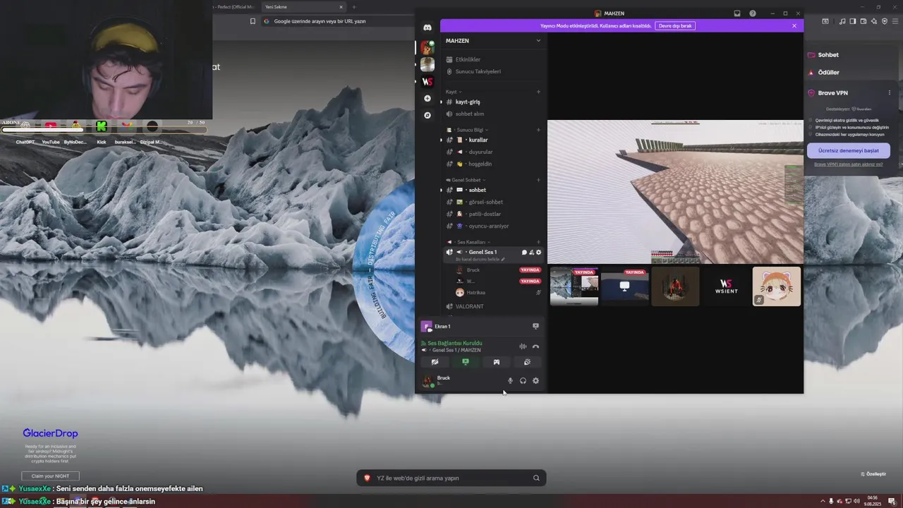Viewport: 903px width, 508px height.
Task: Open Brave VPN card options menu
Action: (889, 92)
